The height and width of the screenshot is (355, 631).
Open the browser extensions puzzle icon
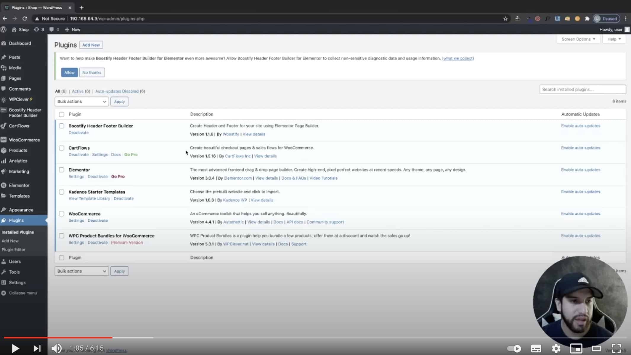pyautogui.click(x=587, y=19)
